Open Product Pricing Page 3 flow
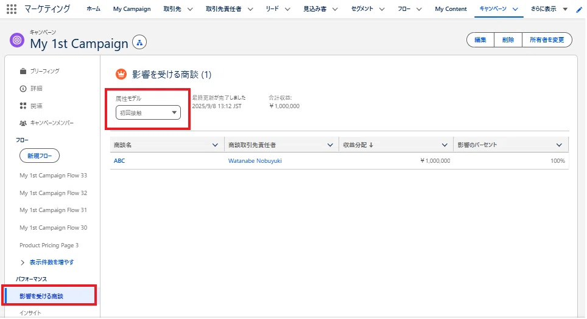The height and width of the screenshot is (319, 587). tap(49, 245)
